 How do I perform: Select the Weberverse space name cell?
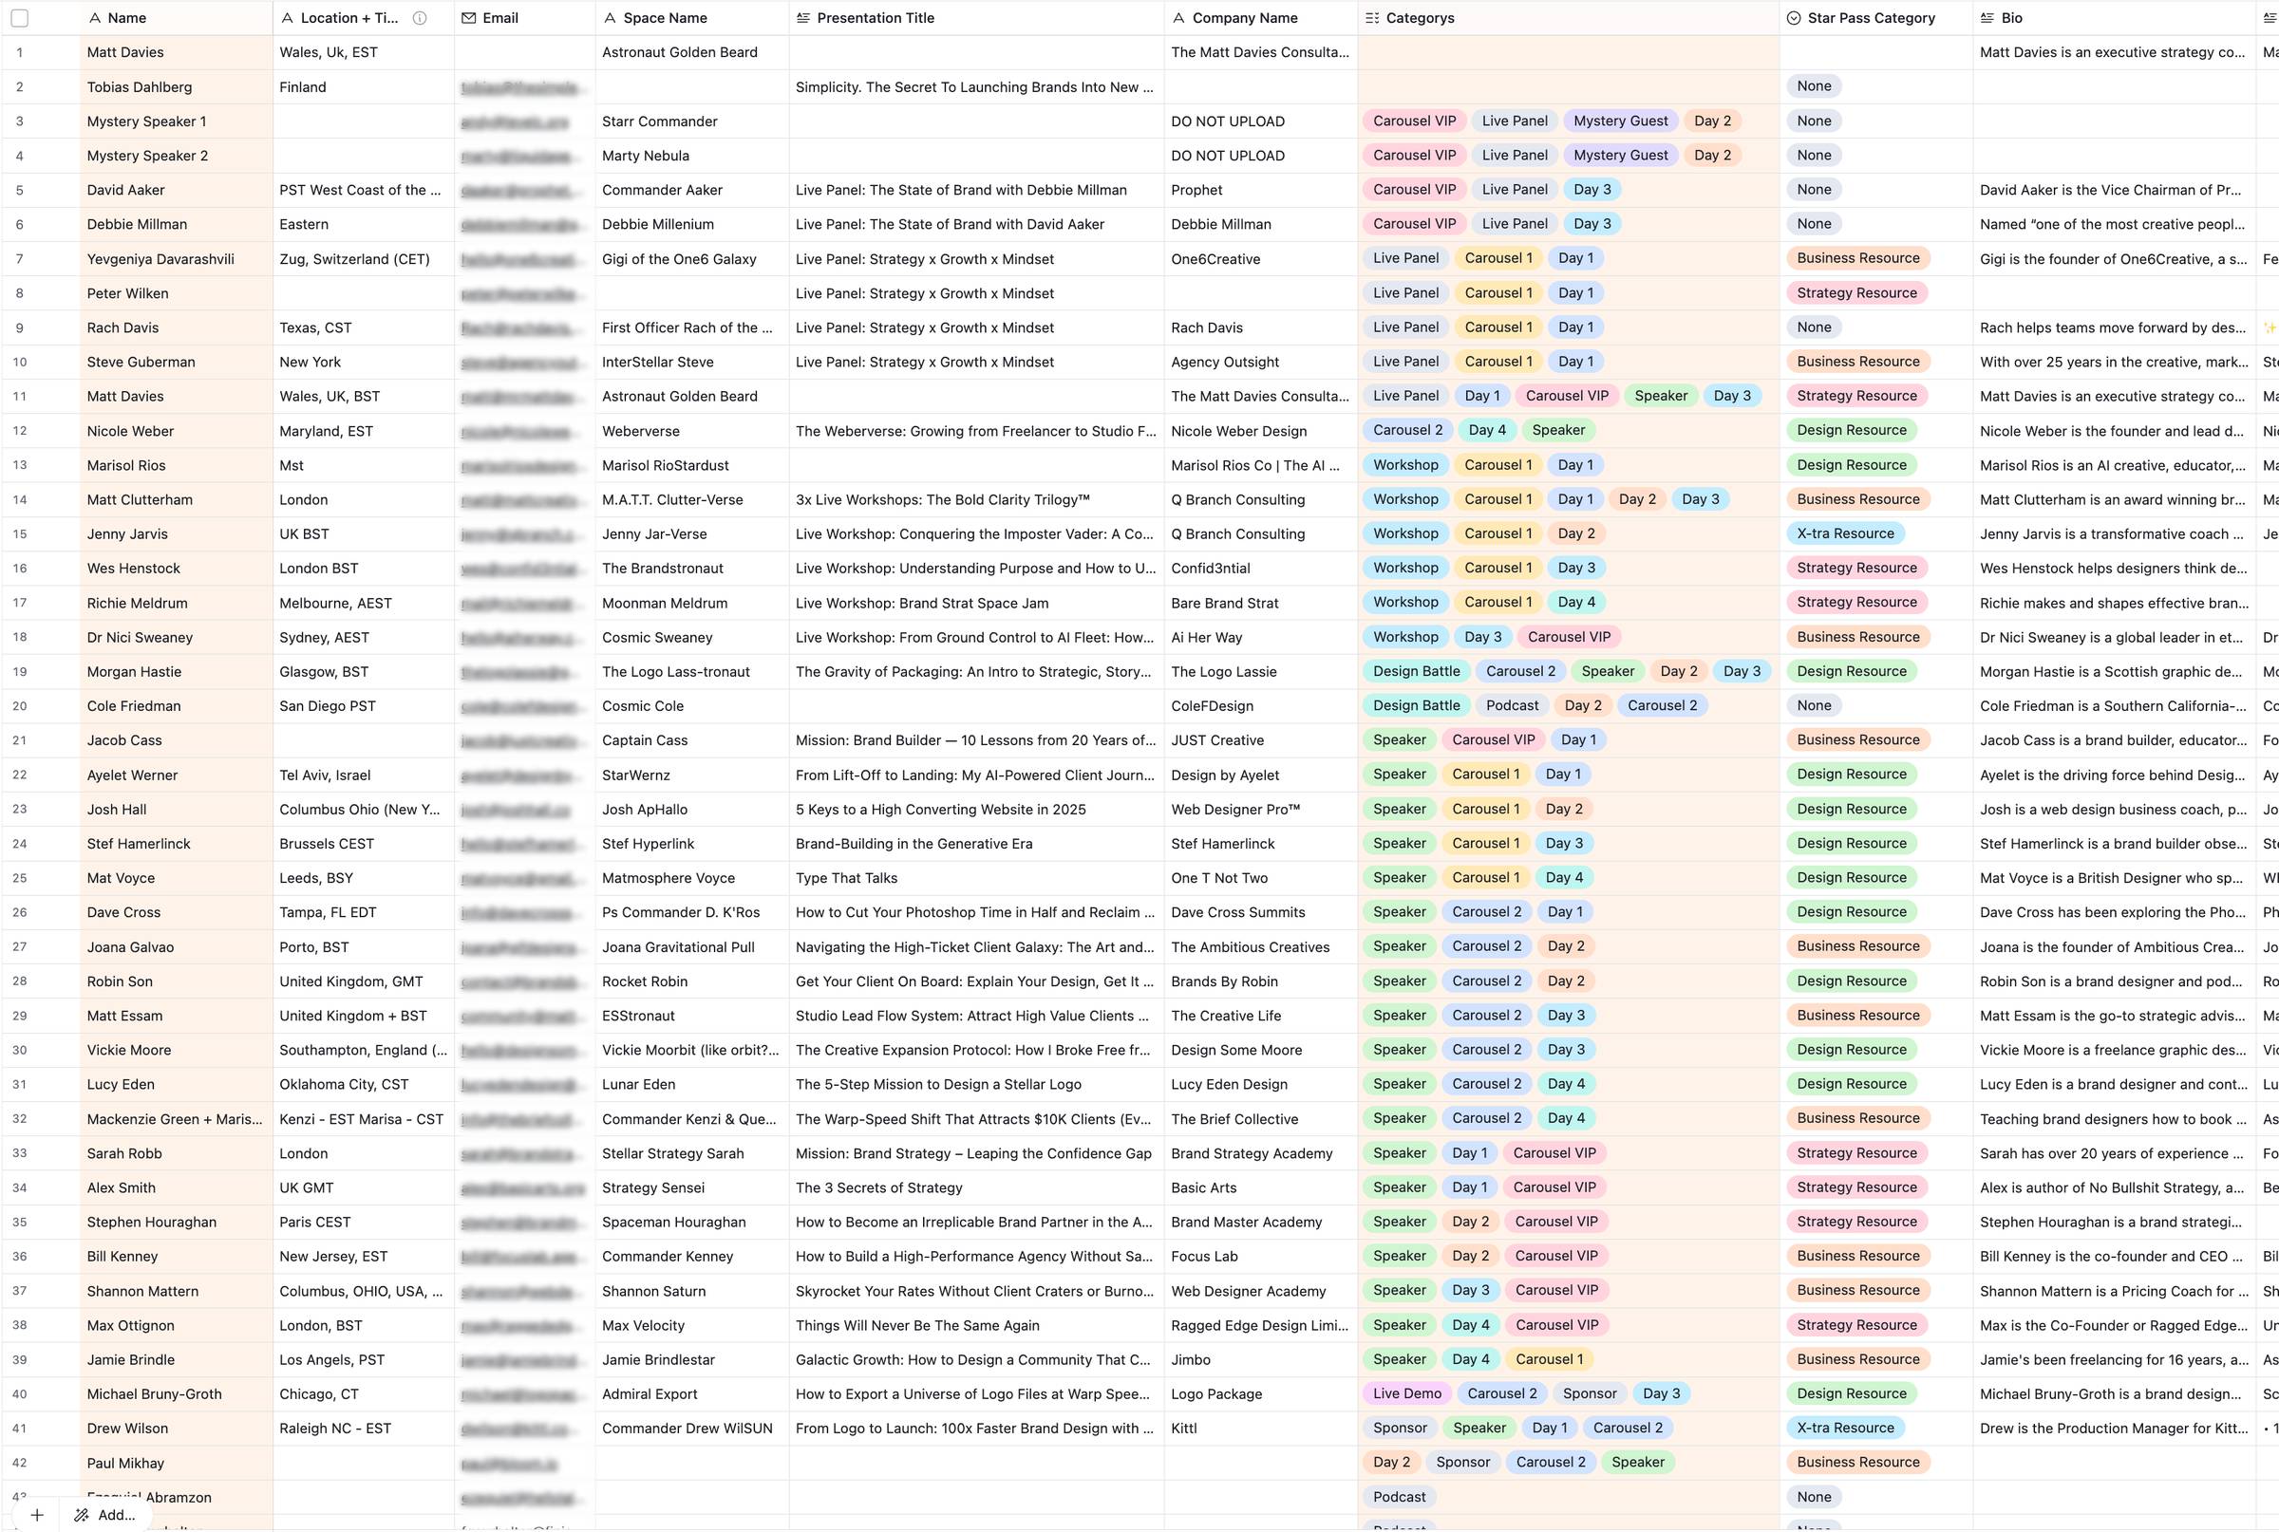(x=692, y=431)
